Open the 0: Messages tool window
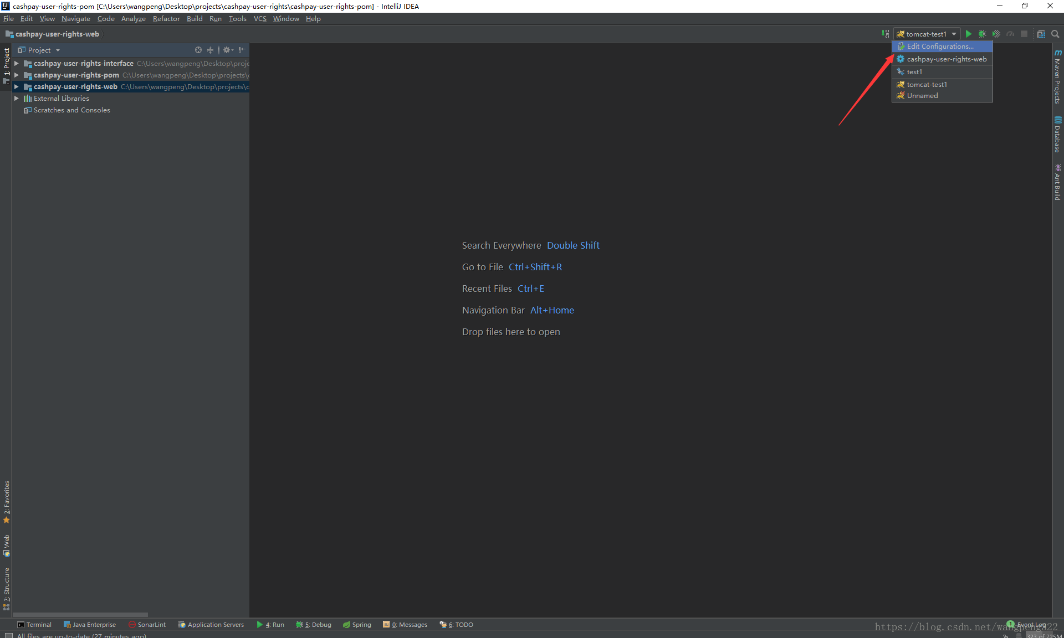This screenshot has height=638, width=1064. pos(405,625)
